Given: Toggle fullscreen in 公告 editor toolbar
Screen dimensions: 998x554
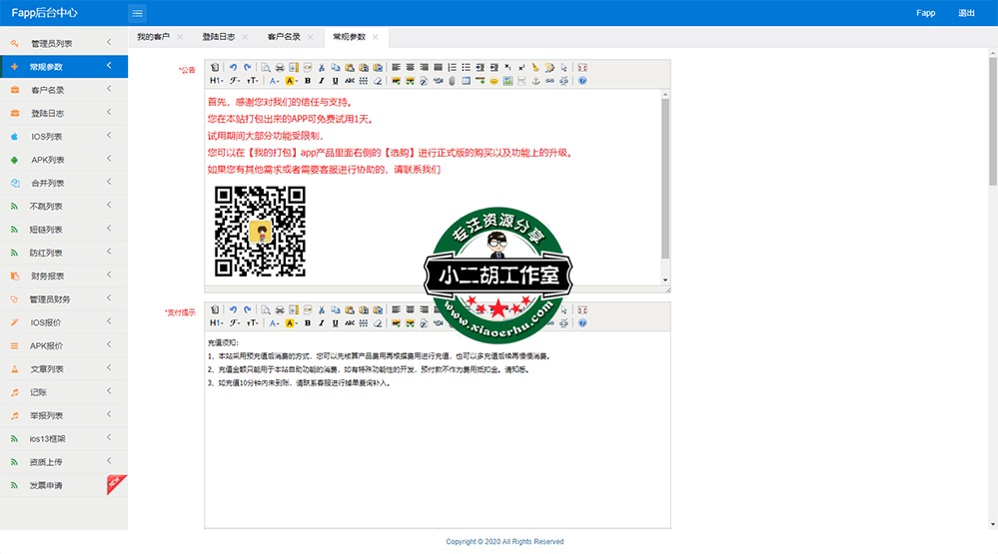Looking at the screenshot, I should [x=581, y=68].
